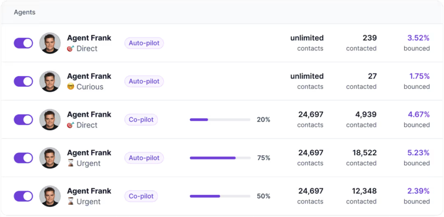Click the nerd face Curious emoji icon

click(71, 87)
